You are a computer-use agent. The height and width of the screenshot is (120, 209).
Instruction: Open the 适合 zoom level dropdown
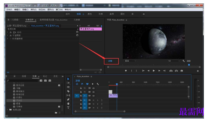[x=131, y=61]
